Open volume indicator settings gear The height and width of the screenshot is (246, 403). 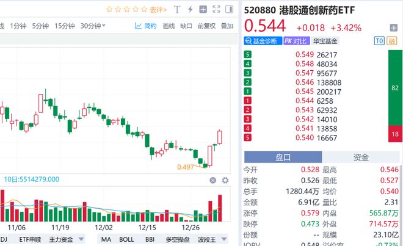[225, 180]
